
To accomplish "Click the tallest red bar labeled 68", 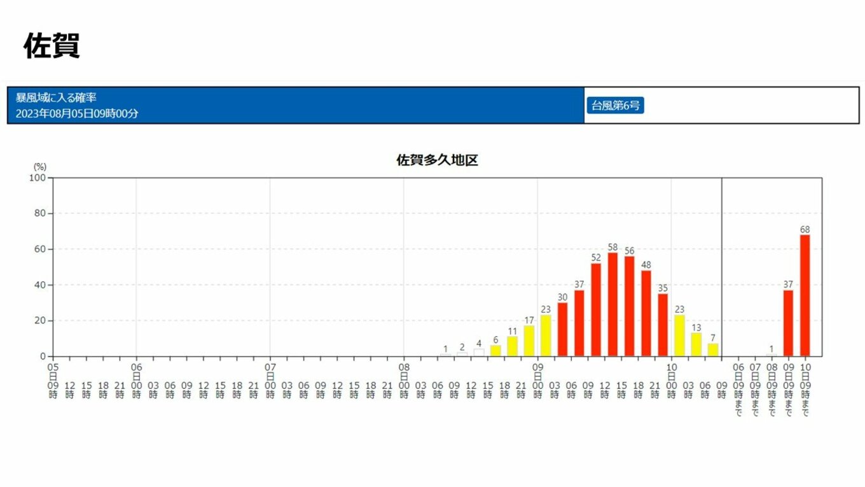I will point(805,295).
